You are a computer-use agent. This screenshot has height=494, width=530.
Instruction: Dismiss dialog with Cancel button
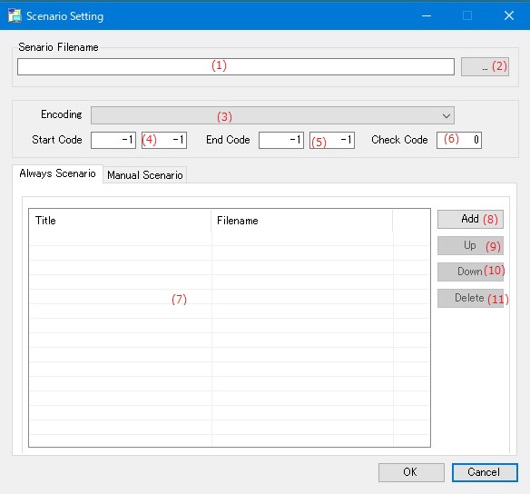[x=485, y=472]
